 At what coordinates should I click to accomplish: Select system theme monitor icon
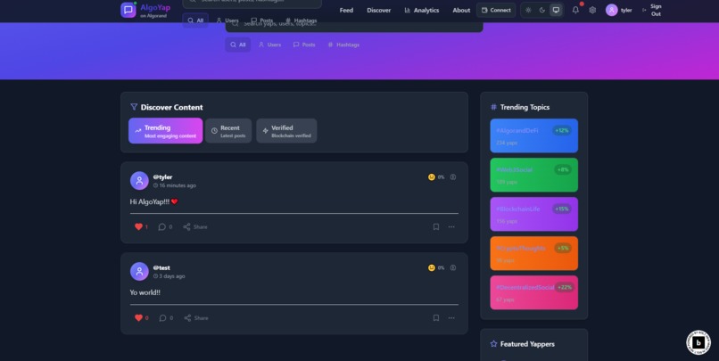click(x=556, y=10)
